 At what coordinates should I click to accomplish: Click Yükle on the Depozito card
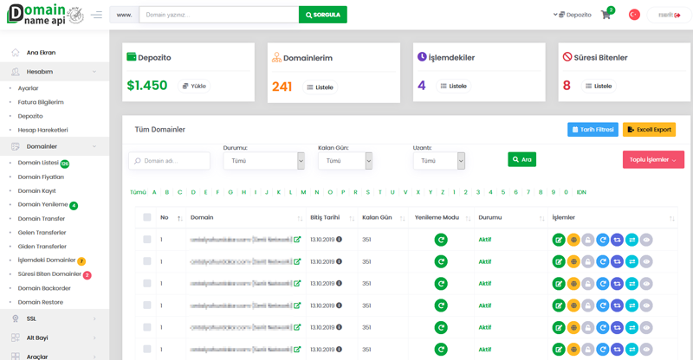click(x=194, y=87)
